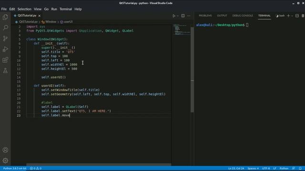Screen dimensions: 305x171
Task: Click in the terminal prompt area
Action: (247, 25)
